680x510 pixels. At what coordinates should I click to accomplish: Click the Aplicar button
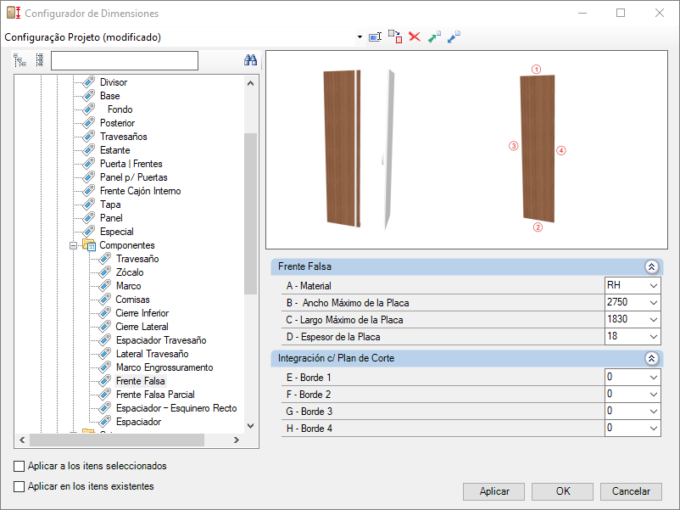click(494, 491)
